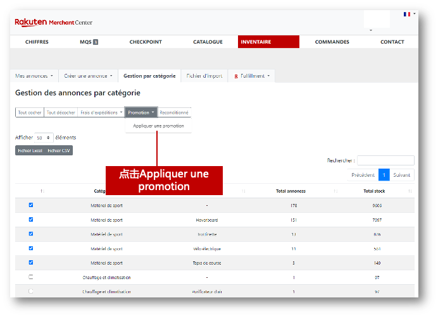Click the Tout décocher button
The width and height of the screenshot is (438, 317).
coord(61,112)
